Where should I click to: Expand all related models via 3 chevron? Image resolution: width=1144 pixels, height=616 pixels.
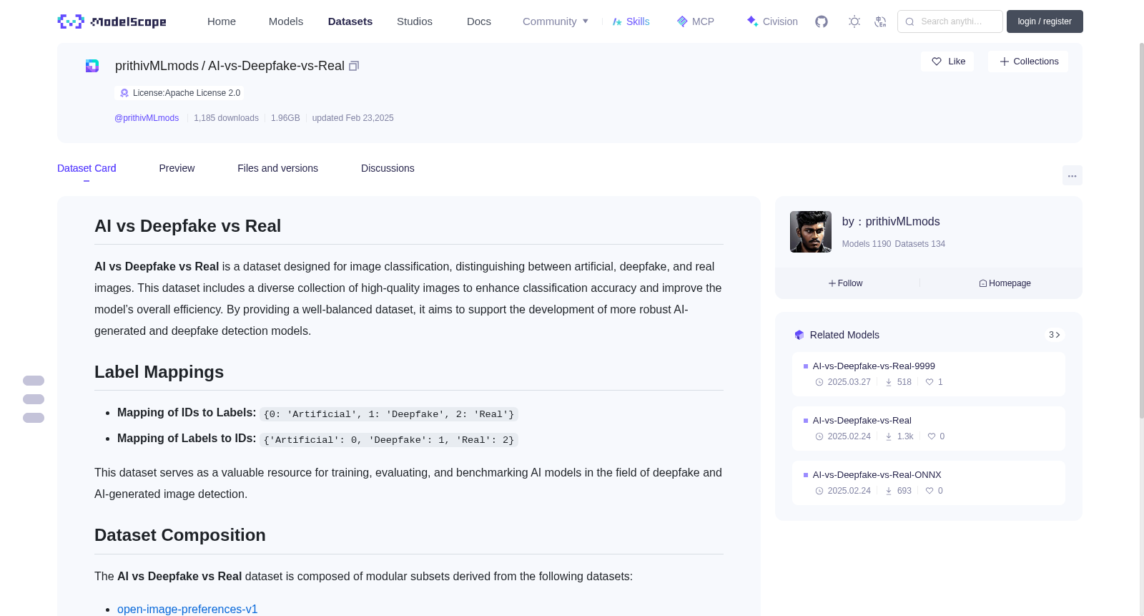[1055, 335]
